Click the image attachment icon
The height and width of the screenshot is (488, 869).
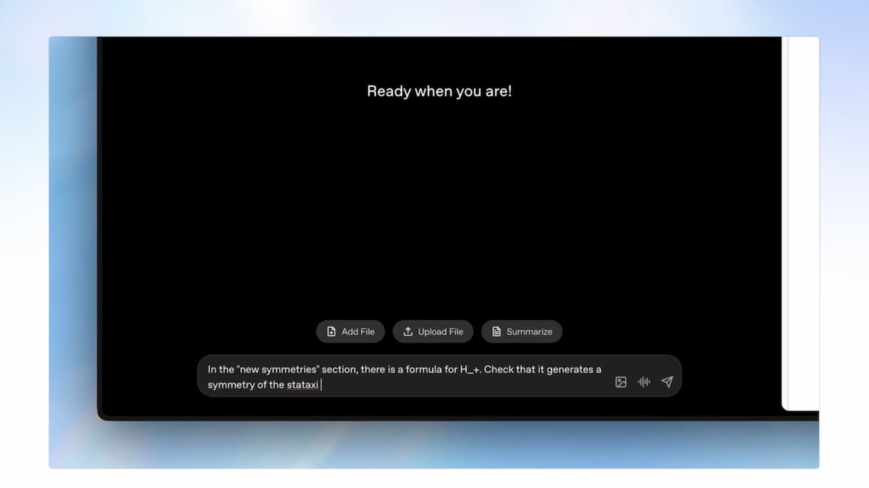pos(621,382)
